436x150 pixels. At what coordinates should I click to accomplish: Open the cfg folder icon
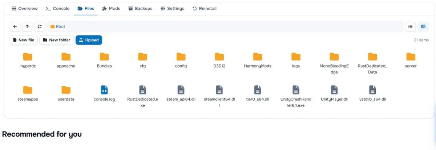[x=143, y=56]
